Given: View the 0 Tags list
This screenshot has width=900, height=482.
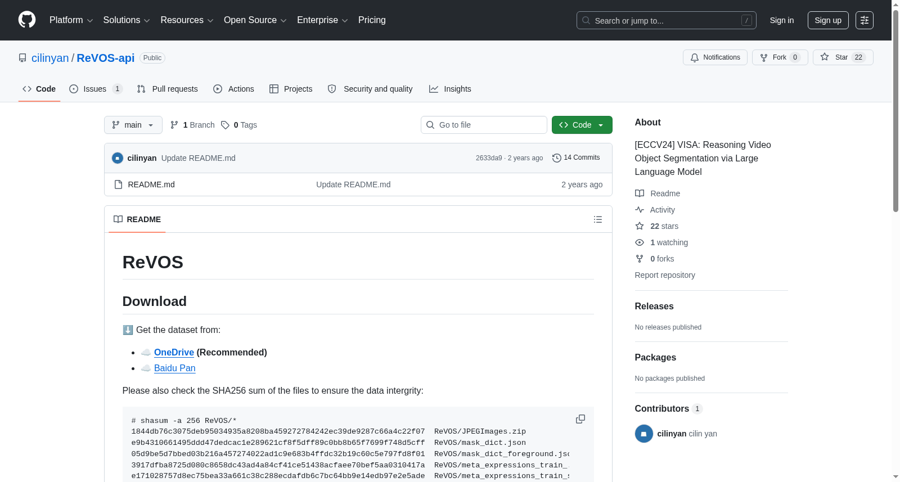Looking at the screenshot, I should click(239, 125).
